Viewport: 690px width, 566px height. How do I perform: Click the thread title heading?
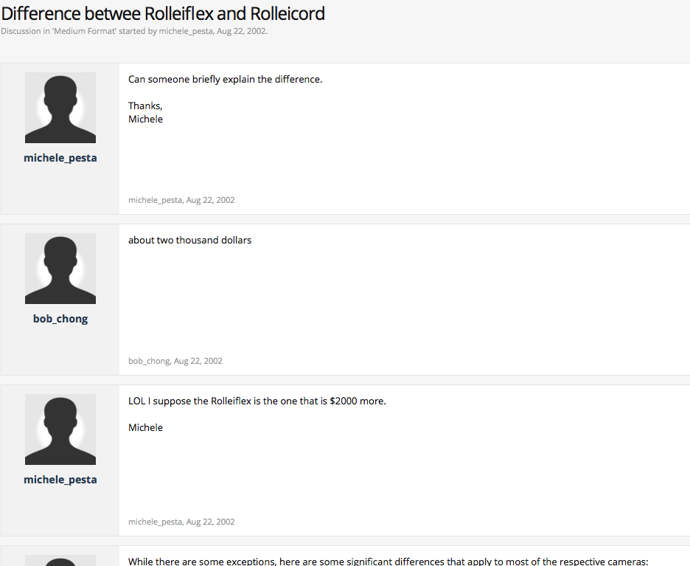tap(163, 13)
